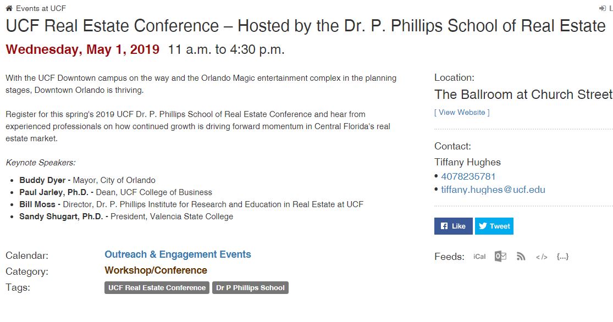Open the Events at UCF breadcrumb link
Viewport: 613px width, 322px height.
pos(41,8)
